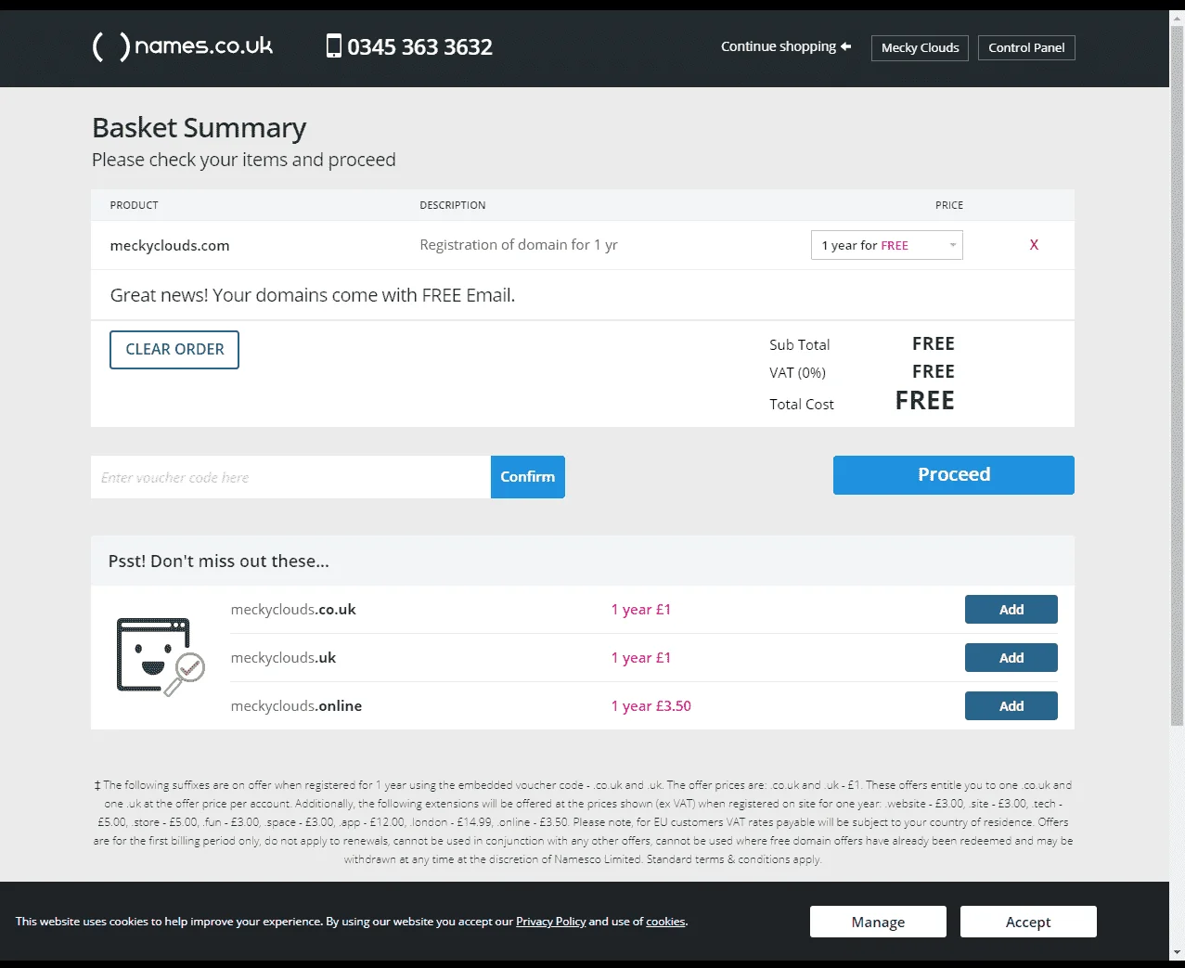
Task: Confirm the voucher code
Action: (528, 477)
